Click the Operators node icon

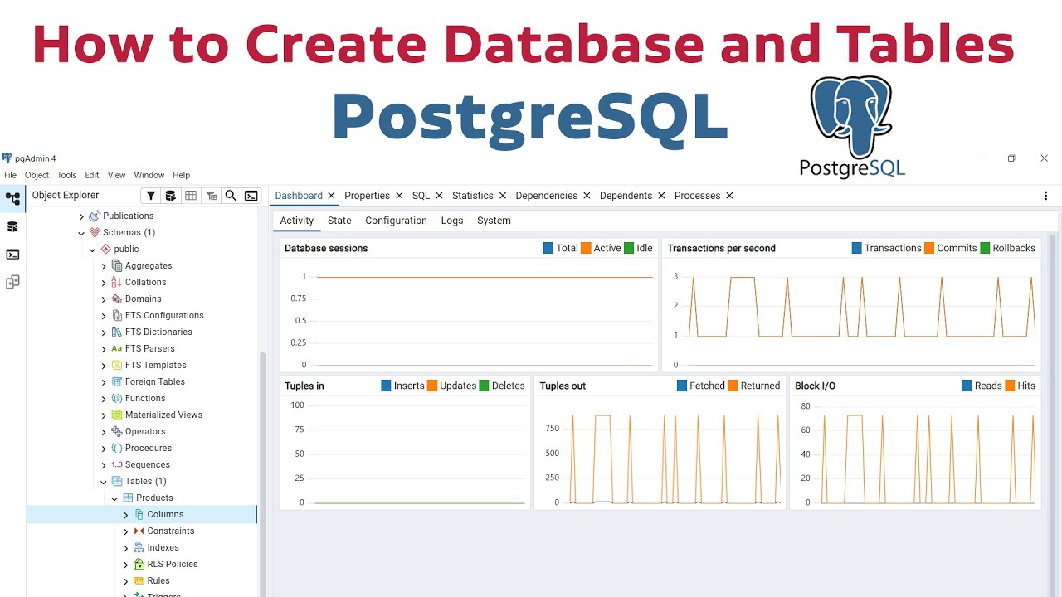coord(117,431)
